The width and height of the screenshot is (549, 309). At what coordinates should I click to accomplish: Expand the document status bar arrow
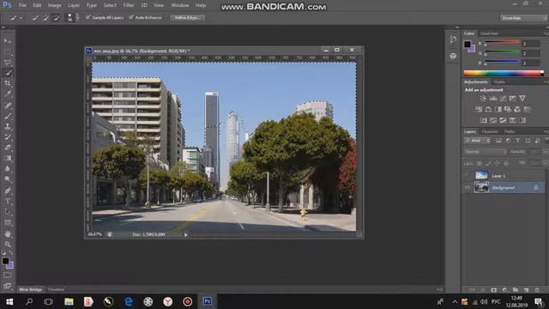click(185, 234)
